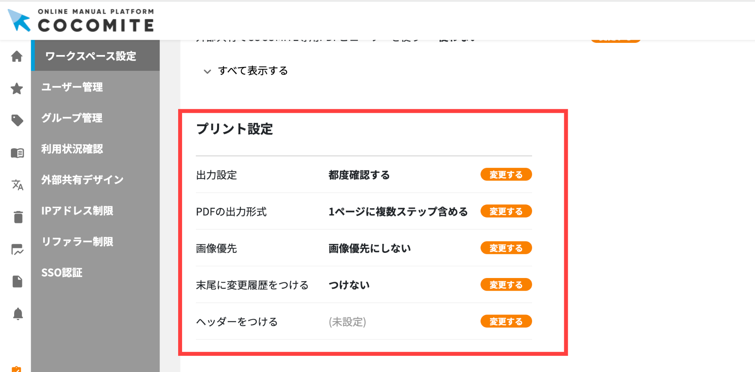Click the COCOMITE logo

coord(81,20)
